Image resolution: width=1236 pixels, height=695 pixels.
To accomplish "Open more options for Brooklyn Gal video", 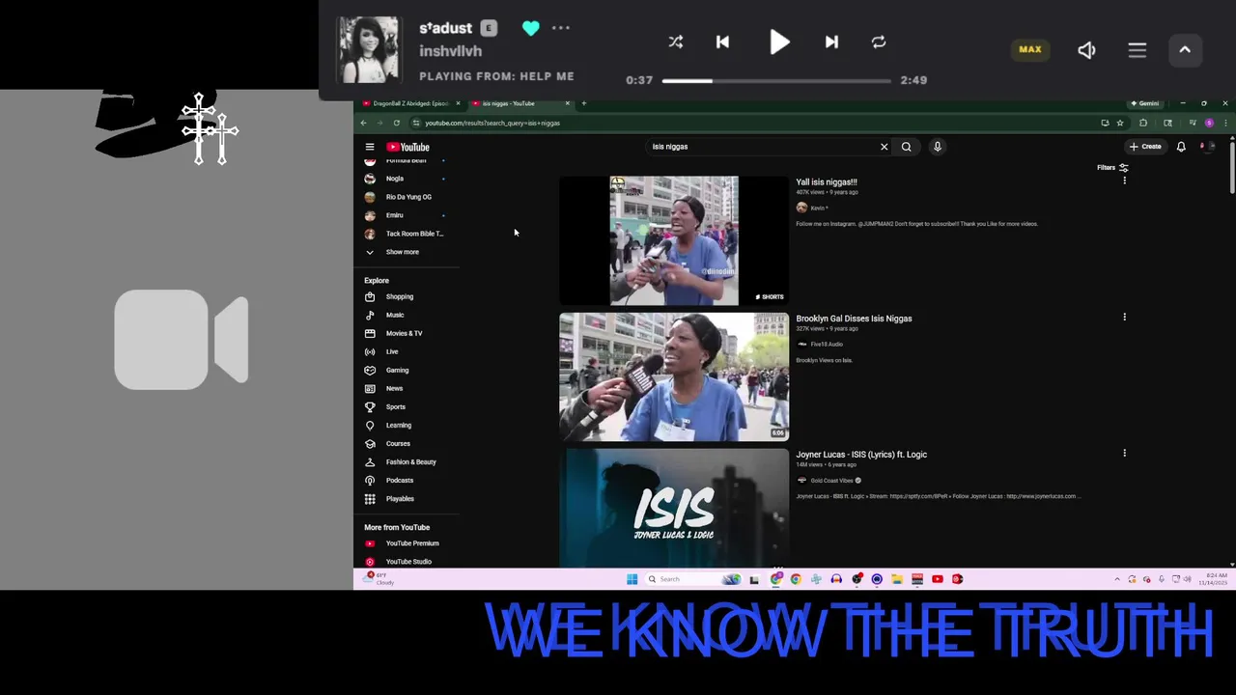I will tap(1124, 317).
